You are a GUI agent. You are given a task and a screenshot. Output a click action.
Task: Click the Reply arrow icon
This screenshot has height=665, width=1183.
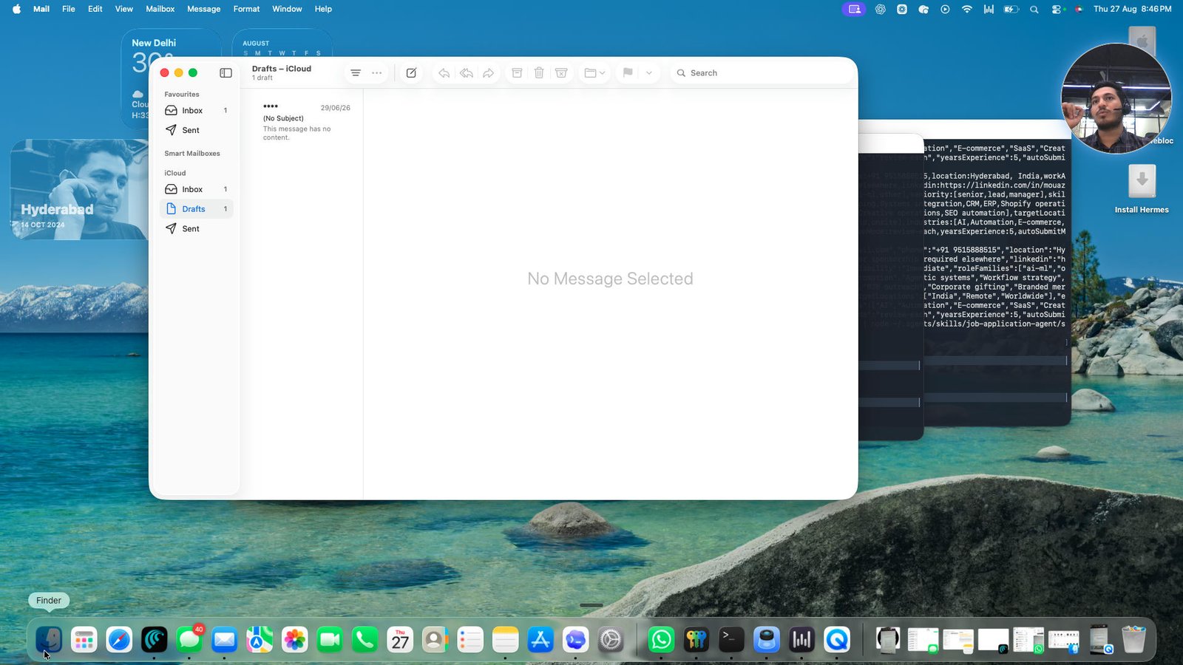click(444, 73)
